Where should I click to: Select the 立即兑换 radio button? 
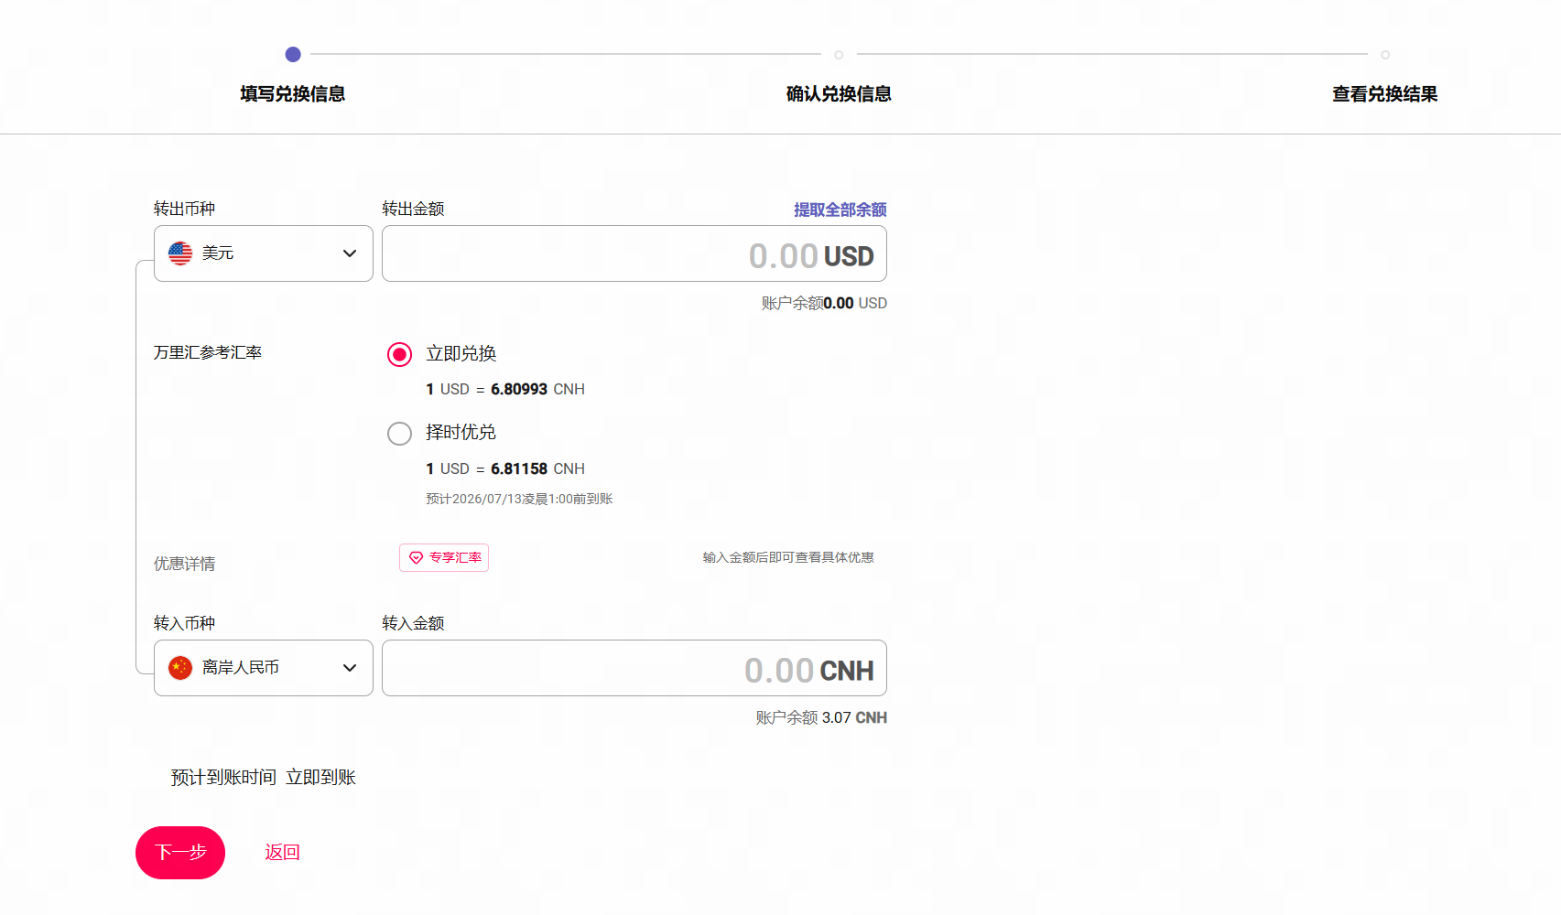point(399,354)
